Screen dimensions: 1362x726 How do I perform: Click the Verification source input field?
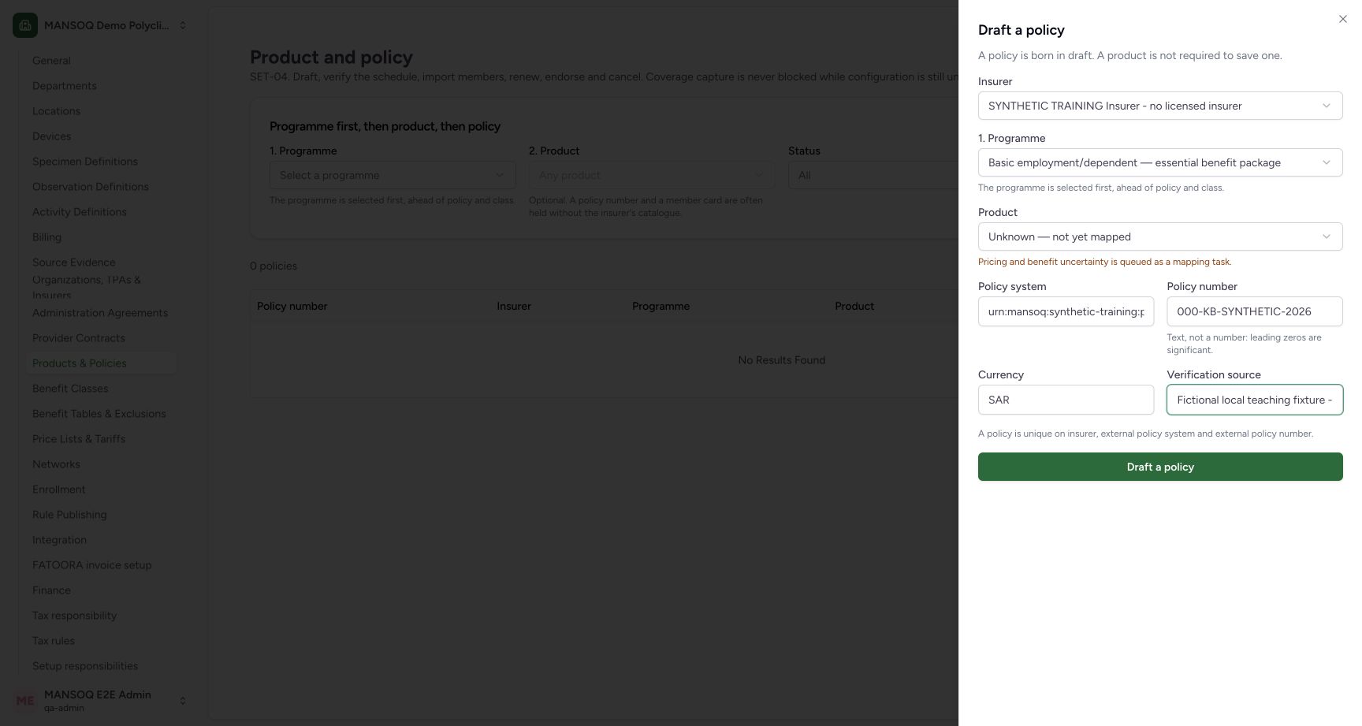click(x=1254, y=400)
